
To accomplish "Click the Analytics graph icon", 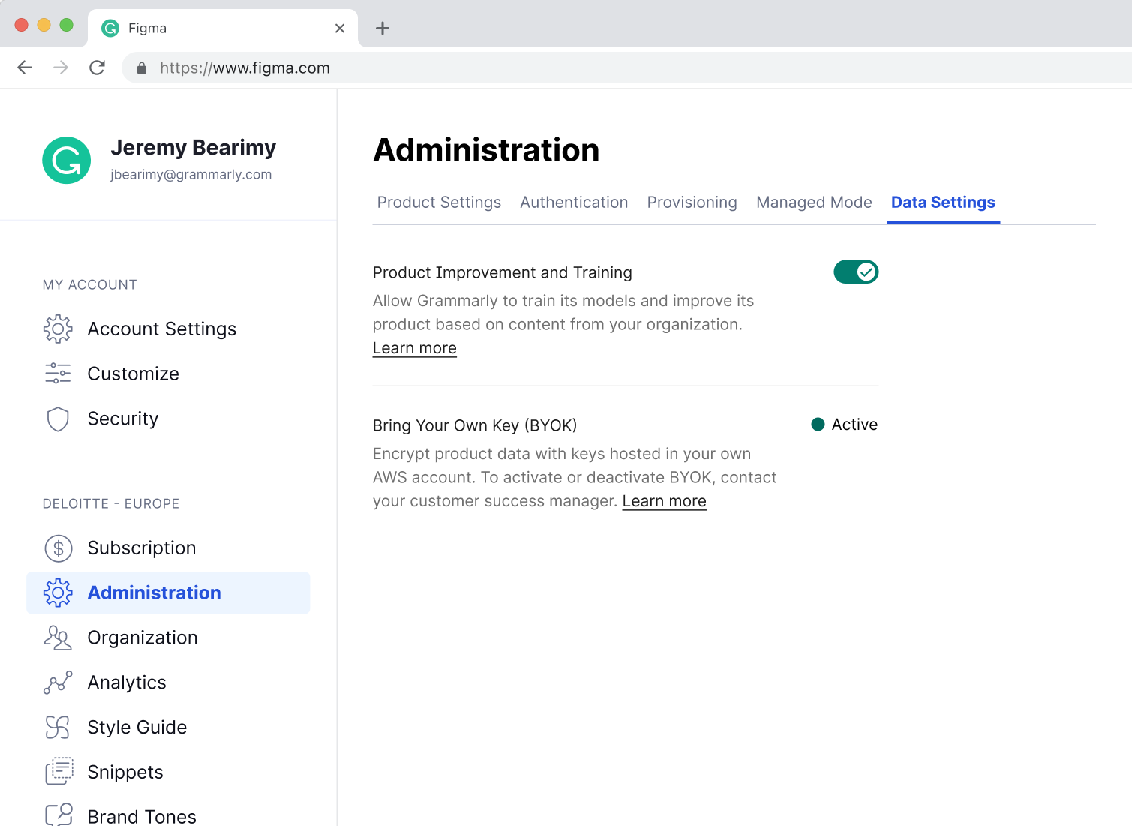I will [58, 683].
